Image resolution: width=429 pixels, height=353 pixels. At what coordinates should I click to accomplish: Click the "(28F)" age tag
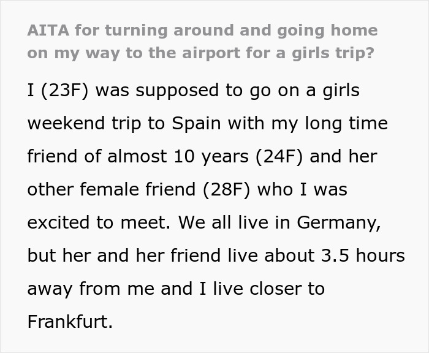pos(227,189)
